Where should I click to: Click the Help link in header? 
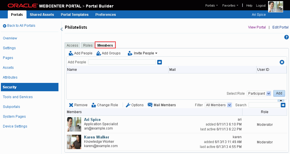pos(249,5)
